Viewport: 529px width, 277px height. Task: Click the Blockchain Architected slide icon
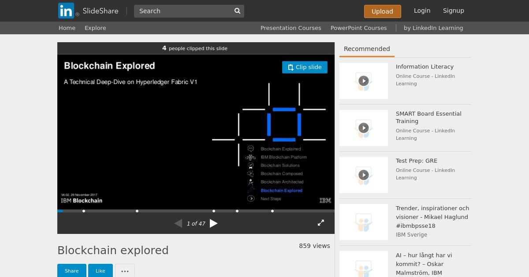tap(250, 182)
